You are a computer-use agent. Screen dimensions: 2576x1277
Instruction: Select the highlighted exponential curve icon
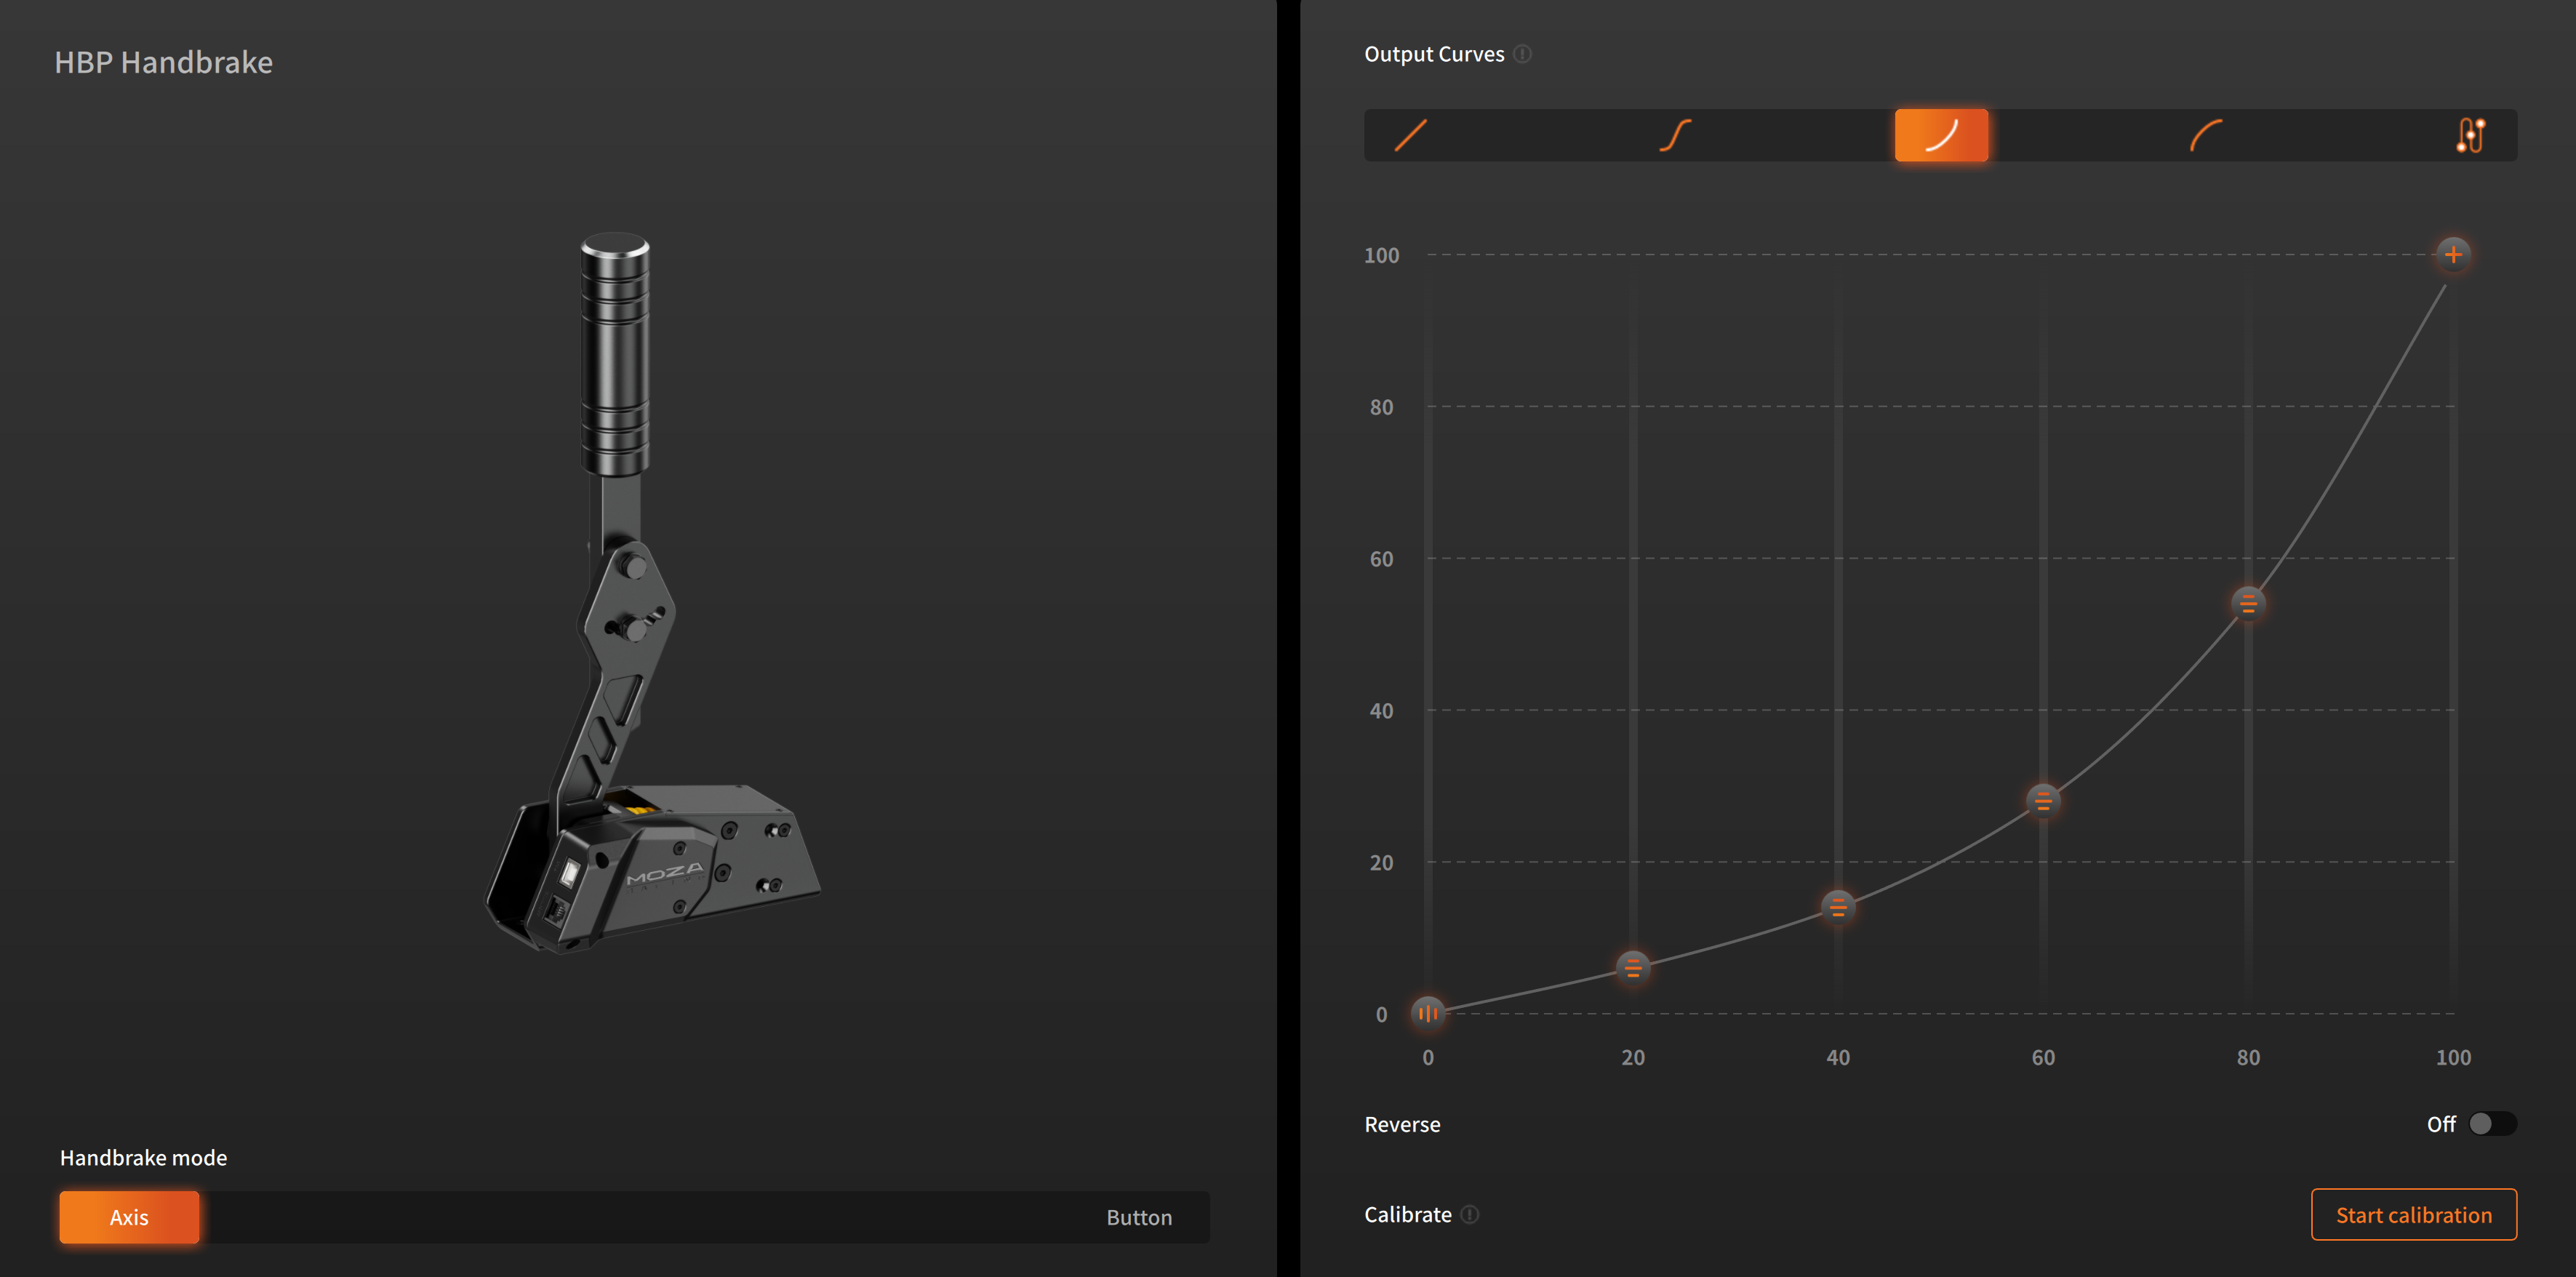pos(1941,135)
